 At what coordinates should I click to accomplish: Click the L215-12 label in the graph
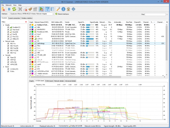click(x=70, y=100)
